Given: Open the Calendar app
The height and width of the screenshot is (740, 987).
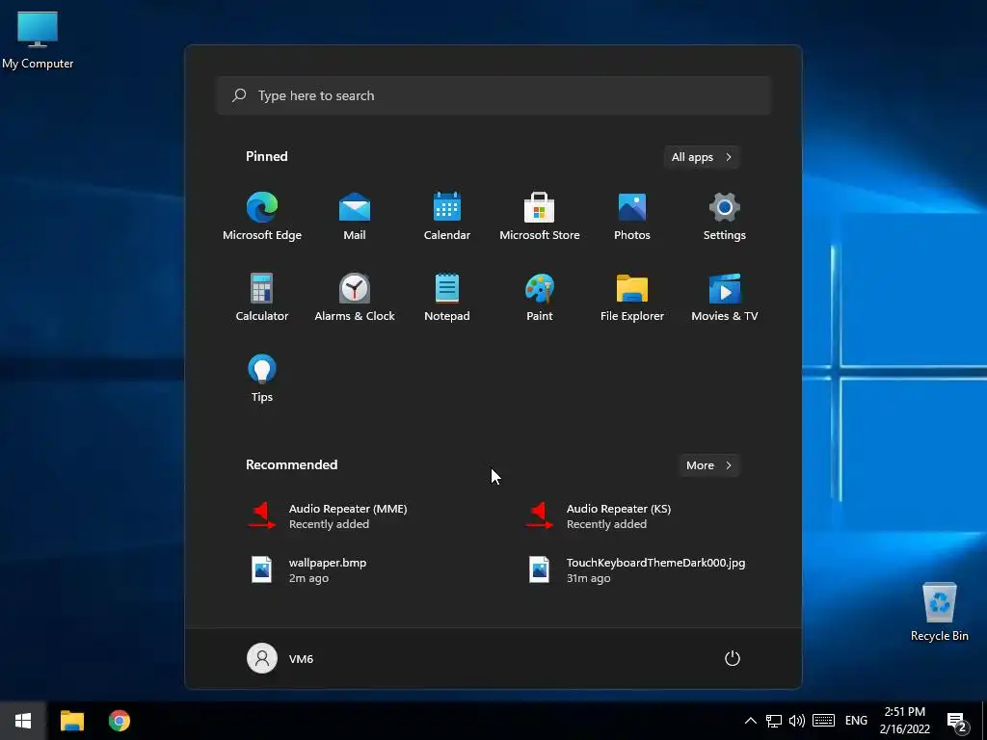Looking at the screenshot, I should coord(447,217).
